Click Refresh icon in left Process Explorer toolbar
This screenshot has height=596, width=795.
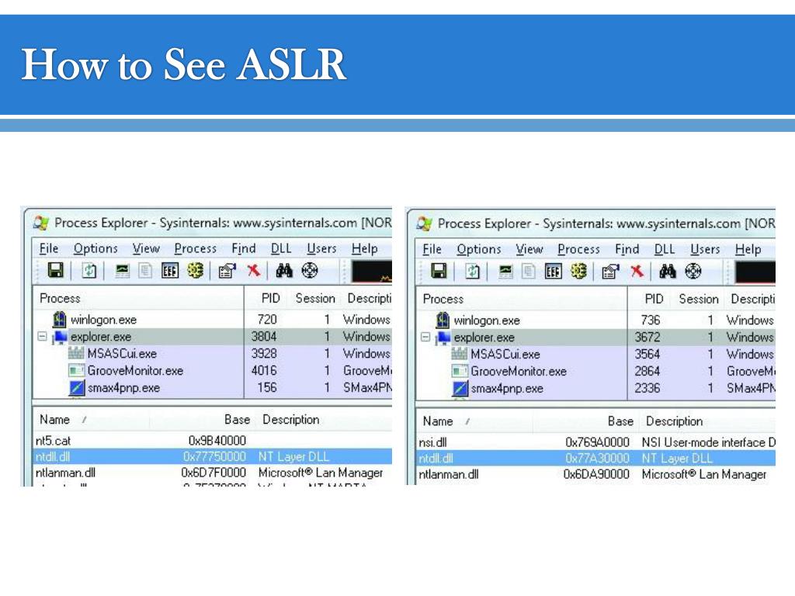coord(89,270)
